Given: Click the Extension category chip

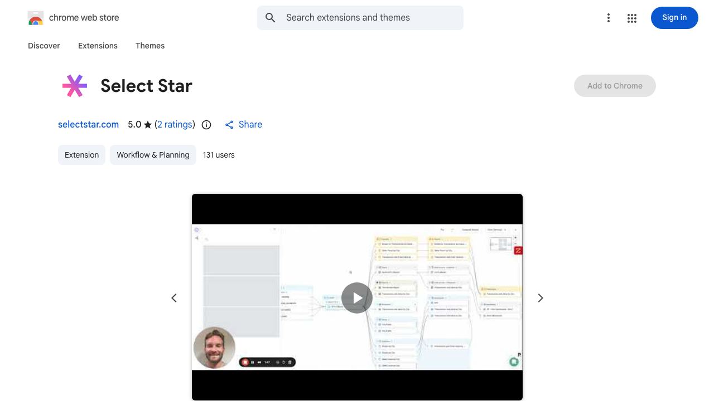Looking at the screenshot, I should click(81, 155).
